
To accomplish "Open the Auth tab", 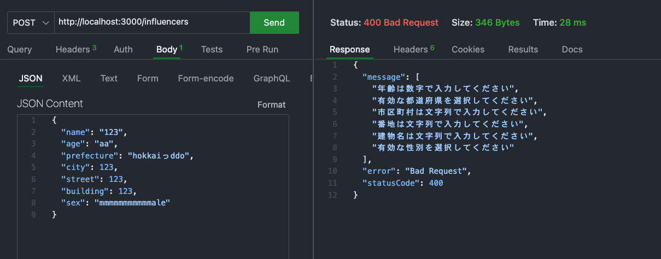I will 123,49.
